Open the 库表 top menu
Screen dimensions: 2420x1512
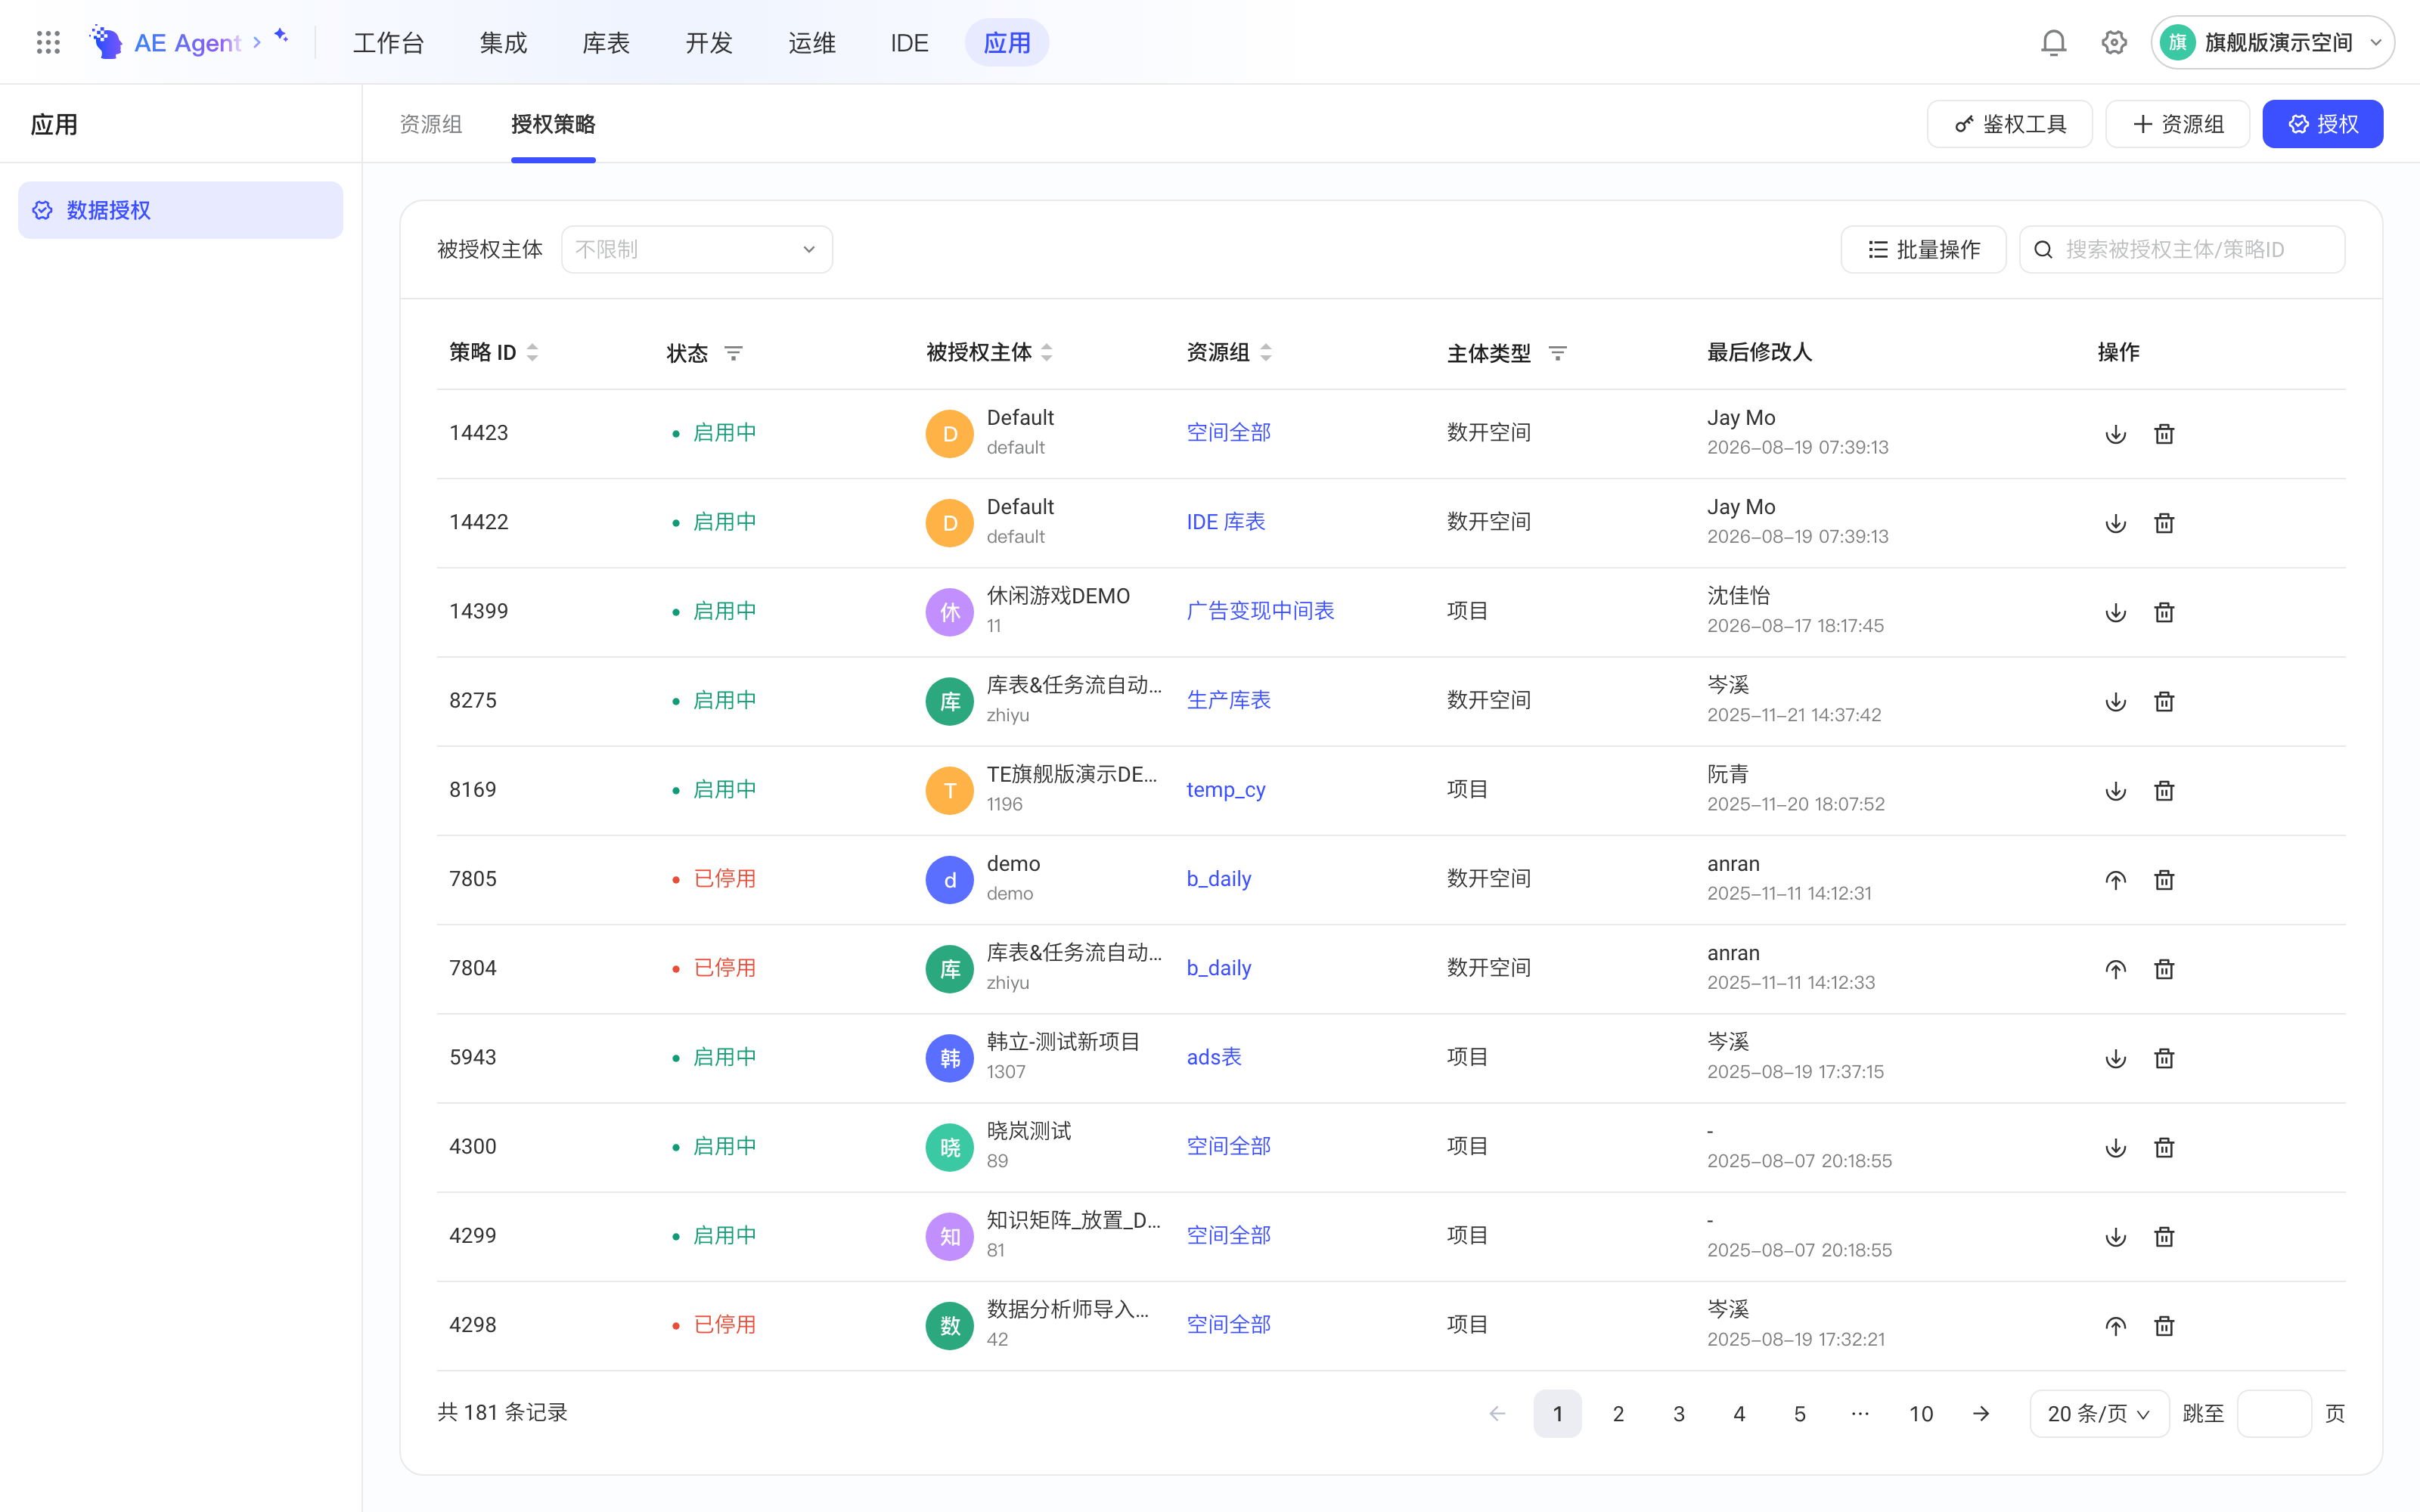point(605,42)
